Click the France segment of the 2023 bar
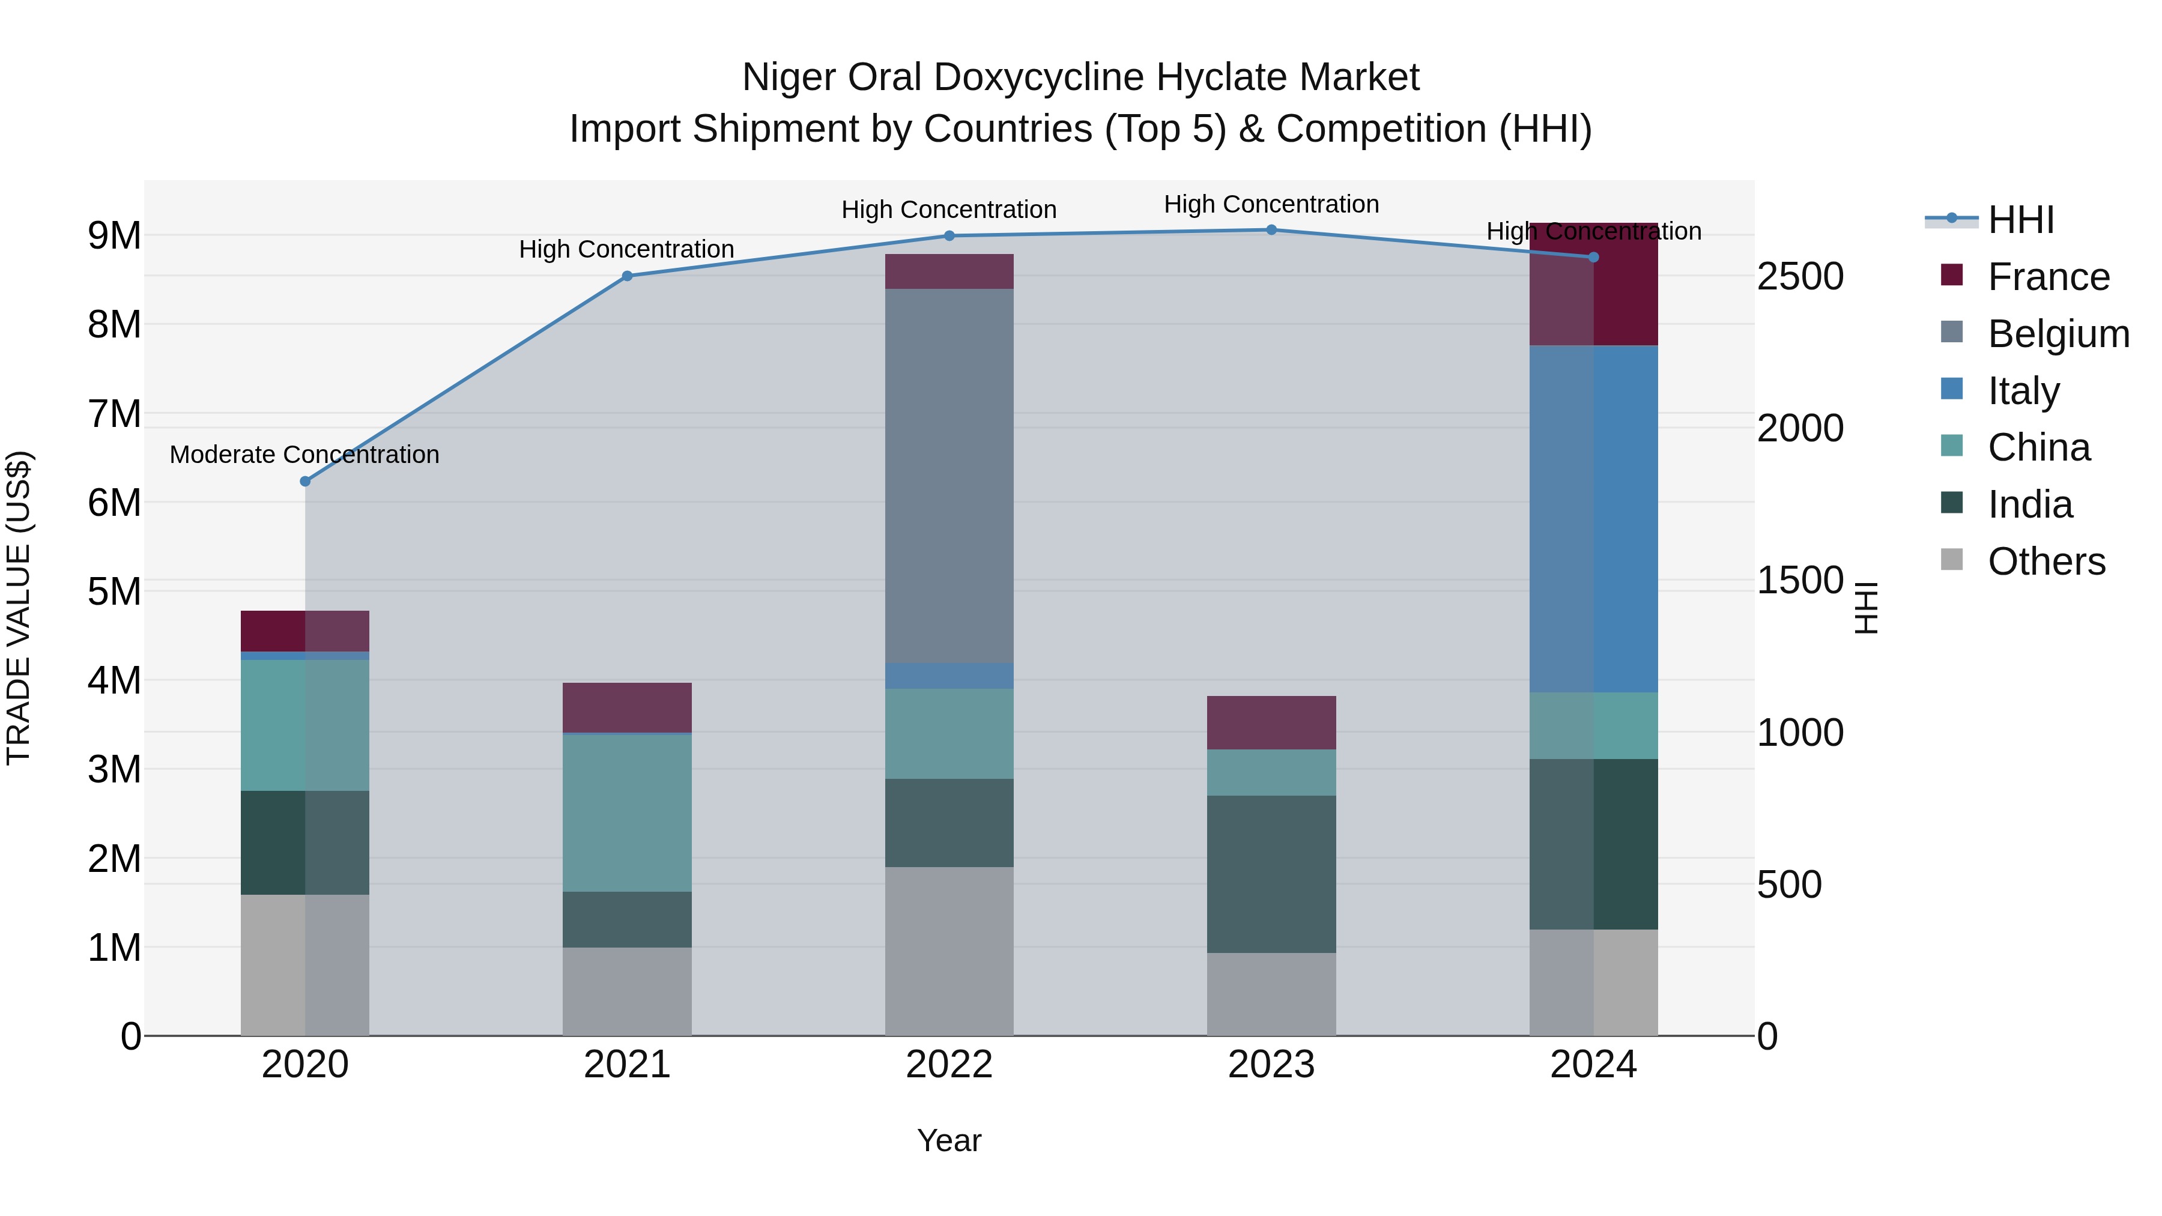This screenshot has width=2162, height=1216. (x=1271, y=722)
